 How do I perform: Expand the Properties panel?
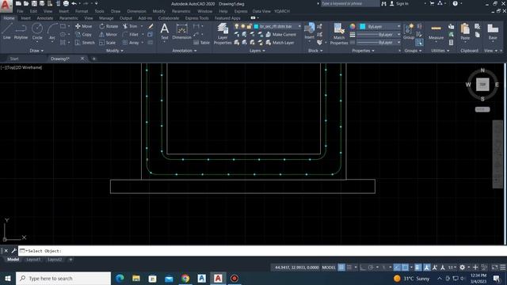363,51
